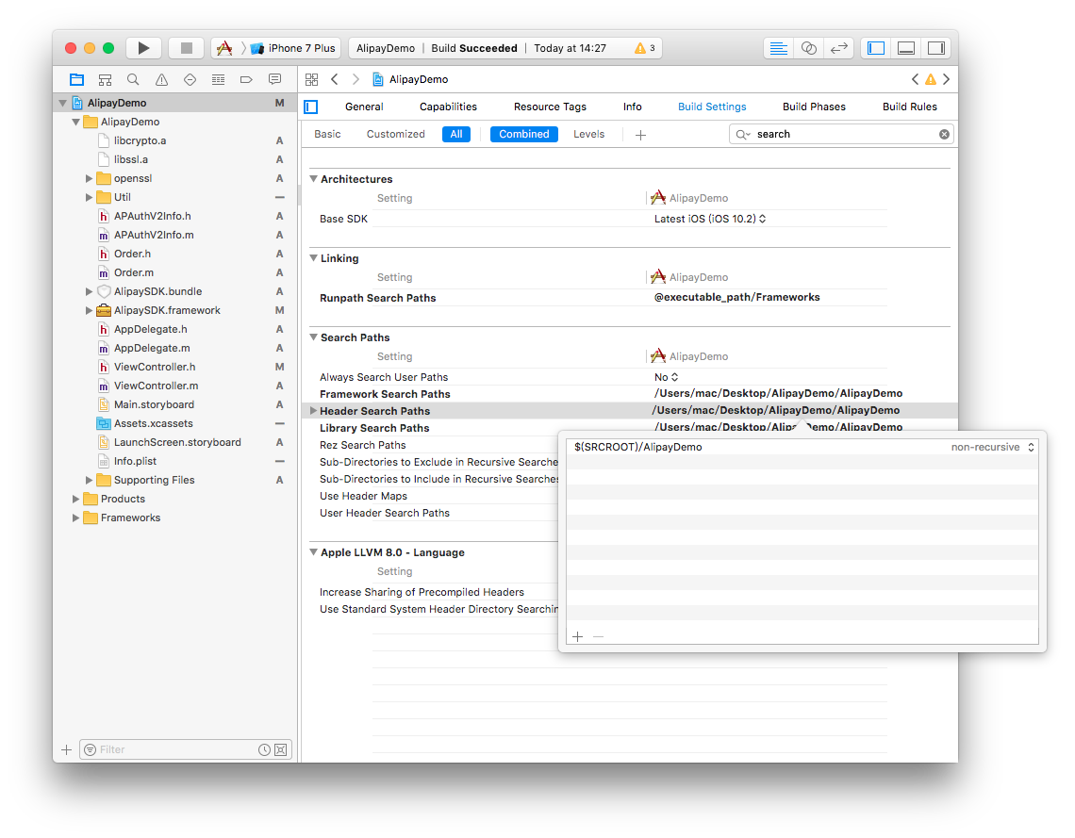This screenshot has width=1075, height=838.
Task: Toggle the Utilities panel visibility
Action: click(935, 48)
